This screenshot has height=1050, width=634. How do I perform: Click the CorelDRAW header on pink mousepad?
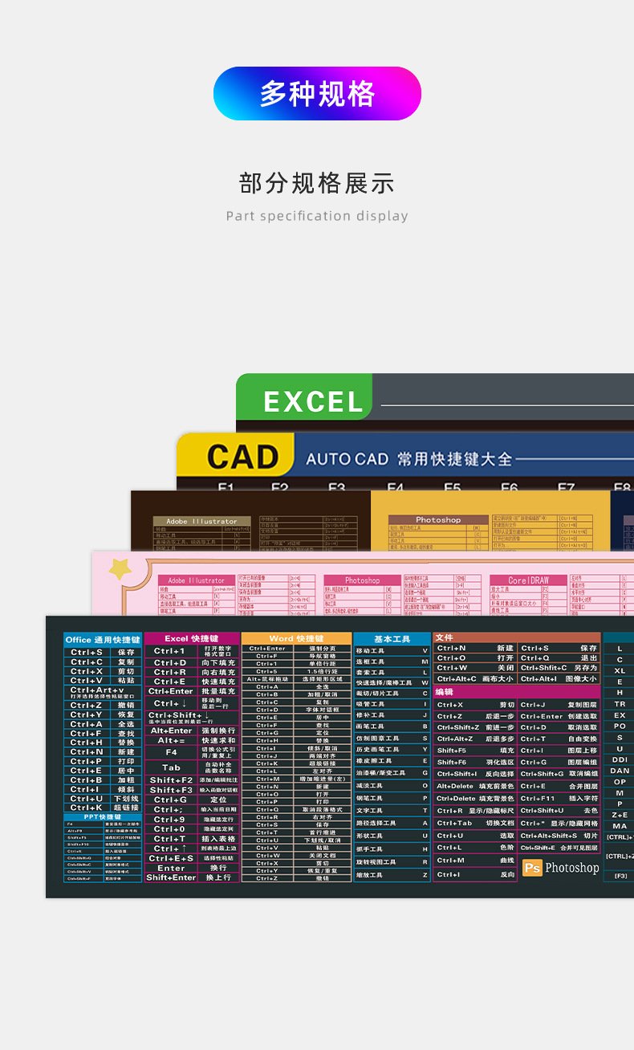[x=529, y=580]
